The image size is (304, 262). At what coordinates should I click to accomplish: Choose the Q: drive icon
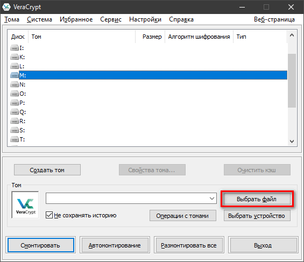tap(15, 112)
